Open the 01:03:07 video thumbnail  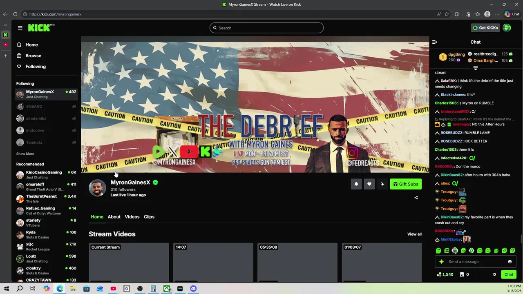(382, 262)
